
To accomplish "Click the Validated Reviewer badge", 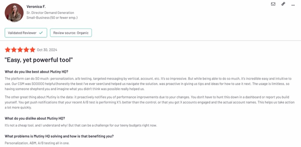I will tap(26, 33).
